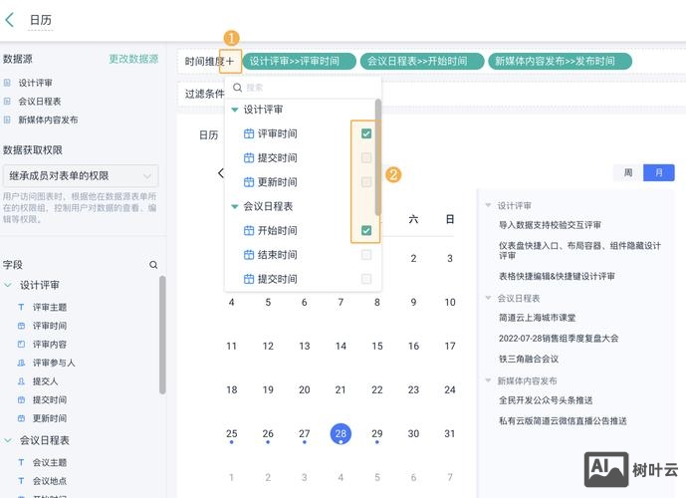The width and height of the screenshot is (686, 498).
Task: Switch calendar to 月 view
Action: 659,173
